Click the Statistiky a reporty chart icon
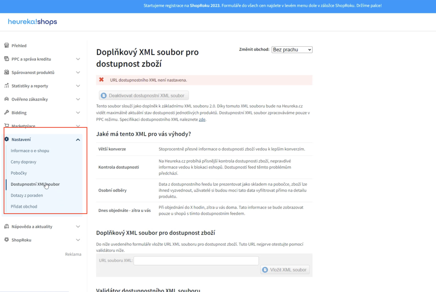Image resolution: width=436 pixels, height=292 pixels. point(6,86)
